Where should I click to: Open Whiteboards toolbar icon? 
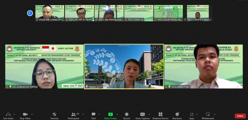point(208,114)
